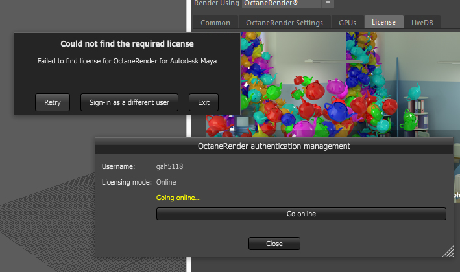This screenshot has width=460, height=272.
Task: Click the 'Failed to find license' message text
Action: tap(127, 61)
